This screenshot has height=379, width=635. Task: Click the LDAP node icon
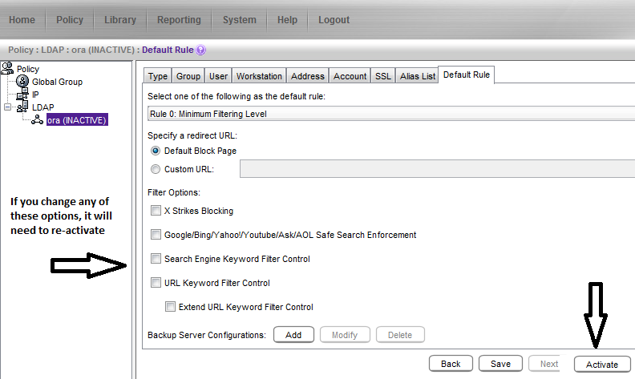pos(23,107)
